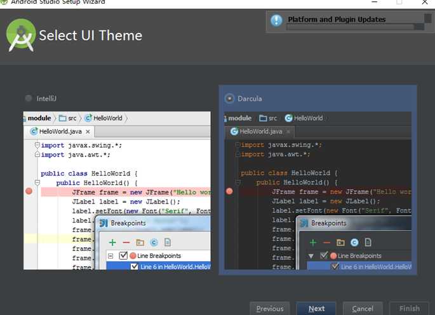Click the class group icon in light Breakpoints toolbar

tap(154, 243)
